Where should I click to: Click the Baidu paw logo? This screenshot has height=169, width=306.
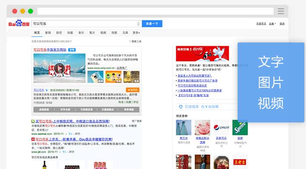[x=19, y=23]
